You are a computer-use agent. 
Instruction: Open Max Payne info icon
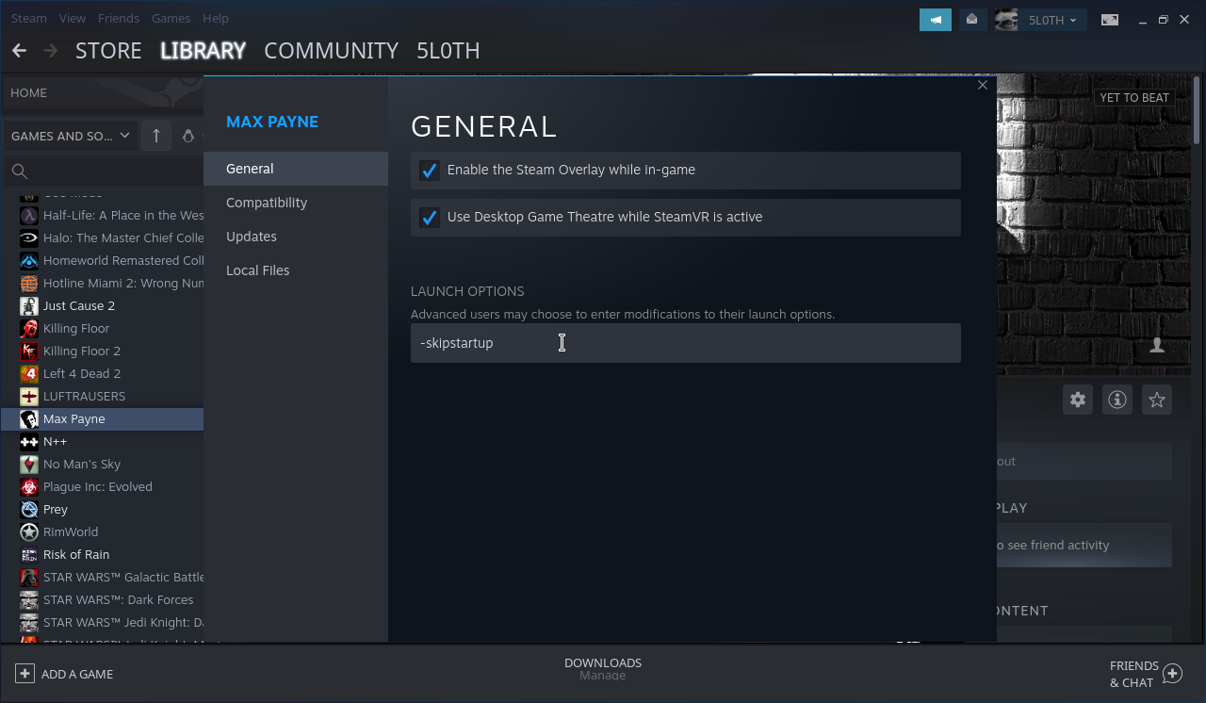1117,400
